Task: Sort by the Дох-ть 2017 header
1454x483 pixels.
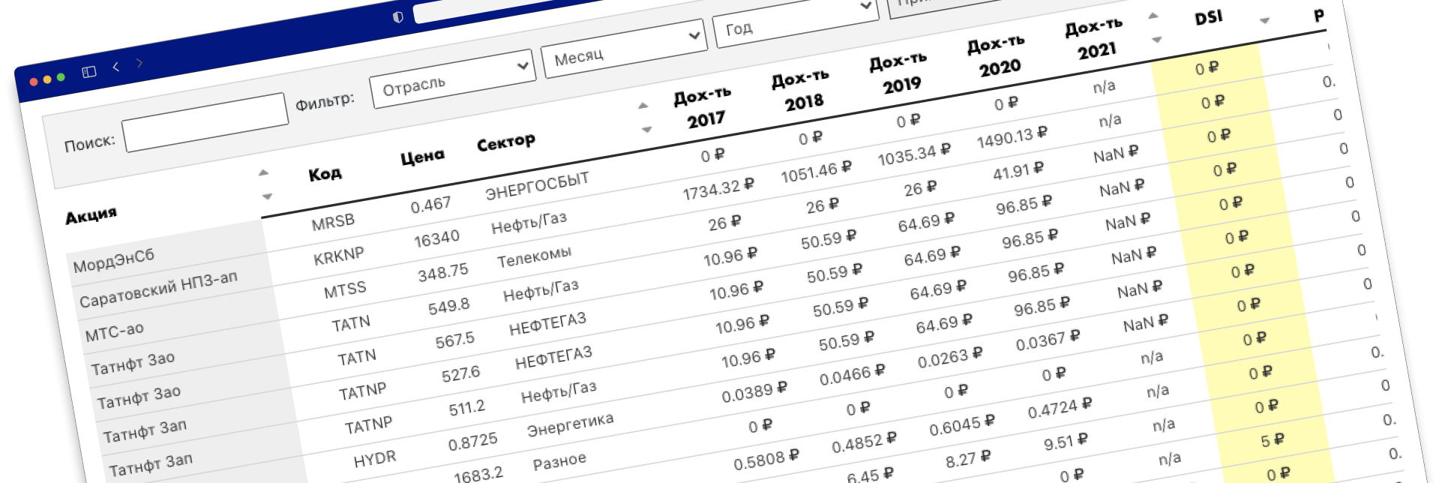Action: click(x=703, y=107)
